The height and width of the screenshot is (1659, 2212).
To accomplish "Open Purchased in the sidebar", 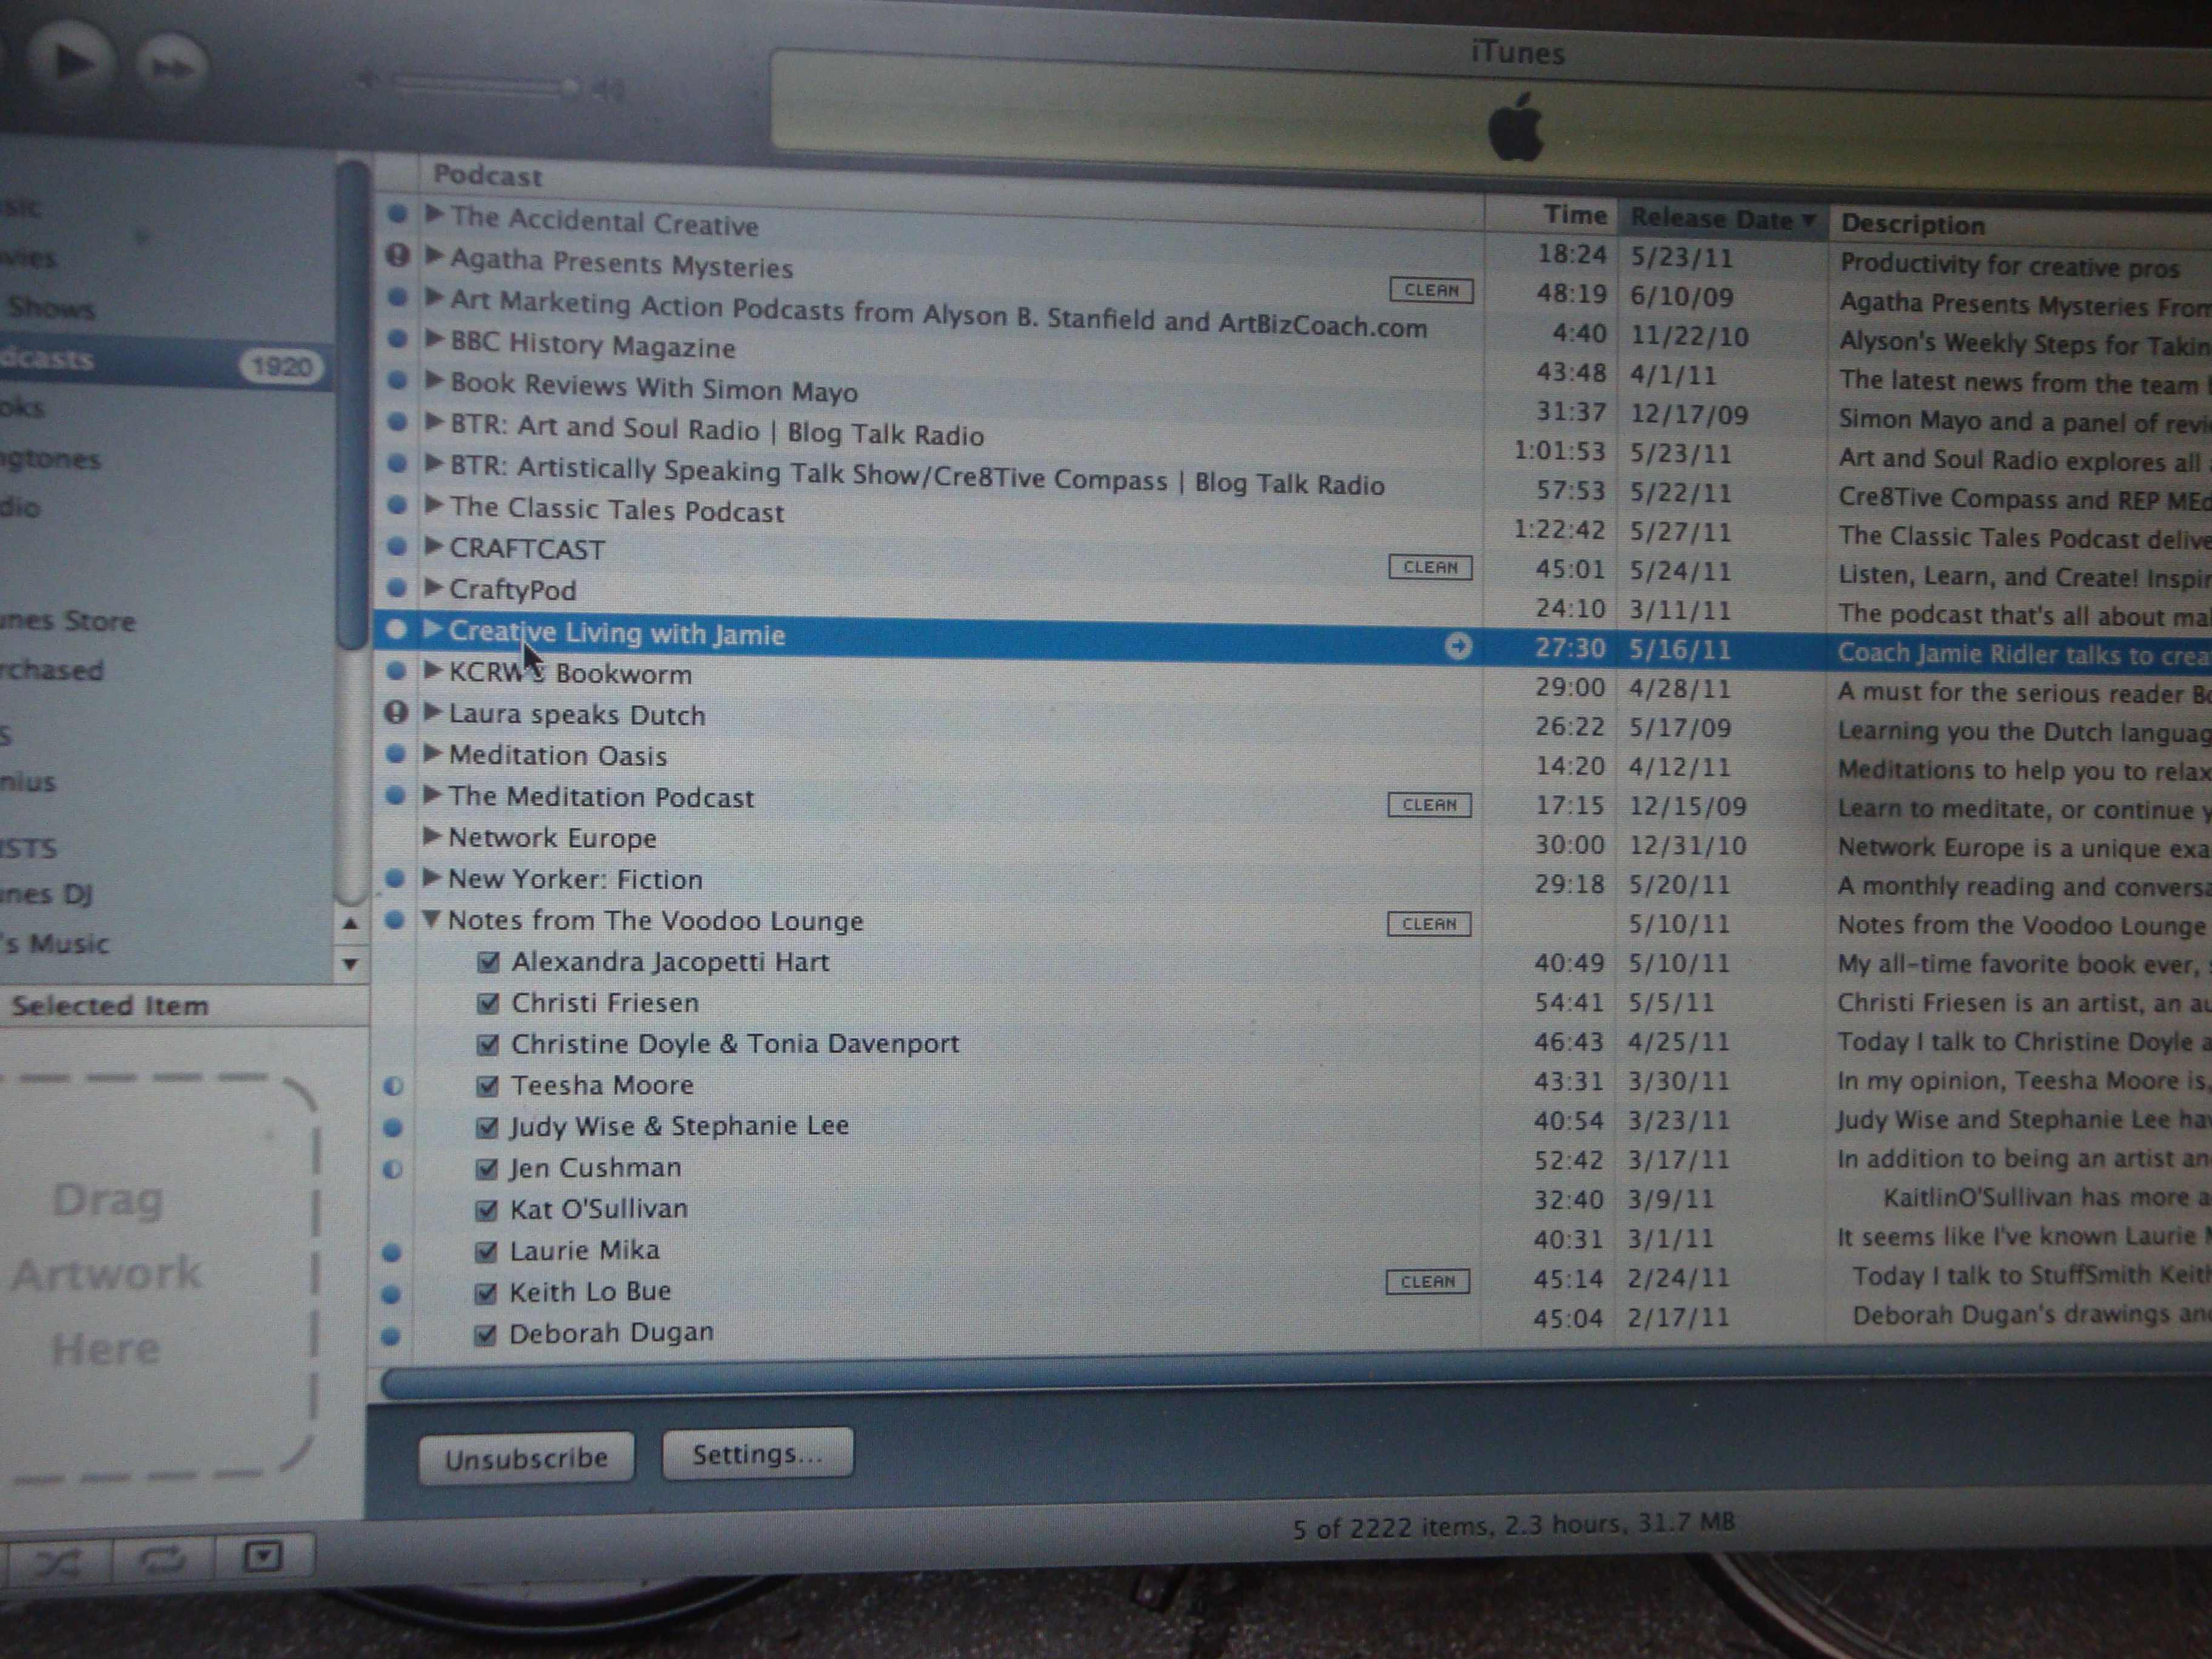I will (x=52, y=670).
